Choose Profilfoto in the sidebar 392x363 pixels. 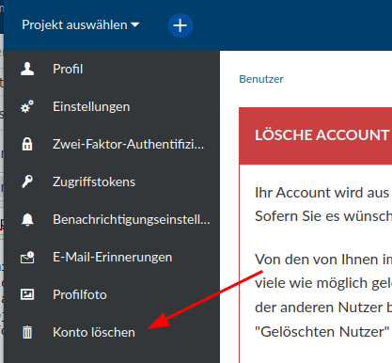(112, 294)
